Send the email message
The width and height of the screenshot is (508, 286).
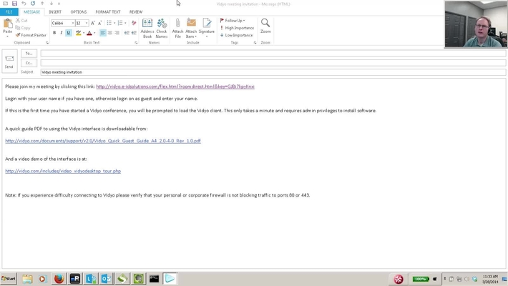point(9,61)
